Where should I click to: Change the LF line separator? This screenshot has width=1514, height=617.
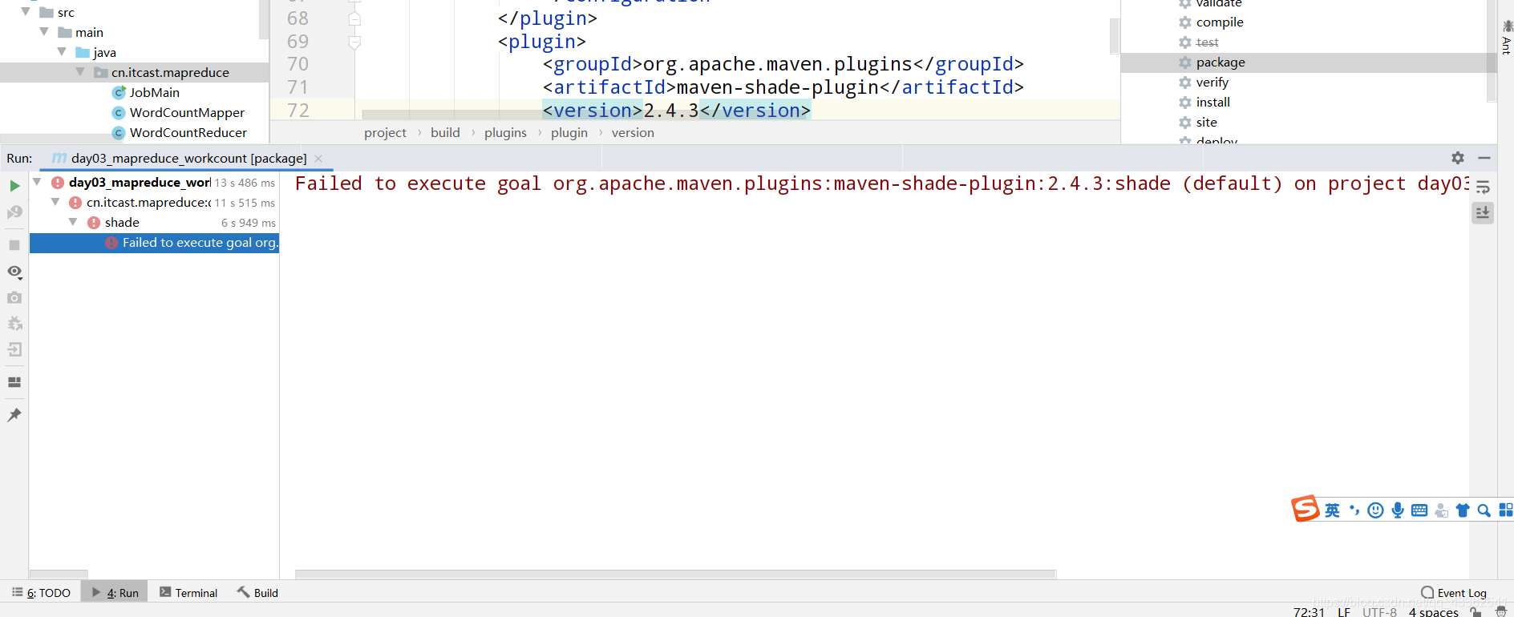1344,611
